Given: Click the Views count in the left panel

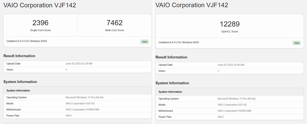Looking at the screenshot, I should pos(67,69).
